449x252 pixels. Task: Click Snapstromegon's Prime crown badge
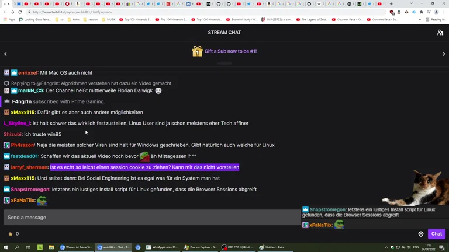6,190
